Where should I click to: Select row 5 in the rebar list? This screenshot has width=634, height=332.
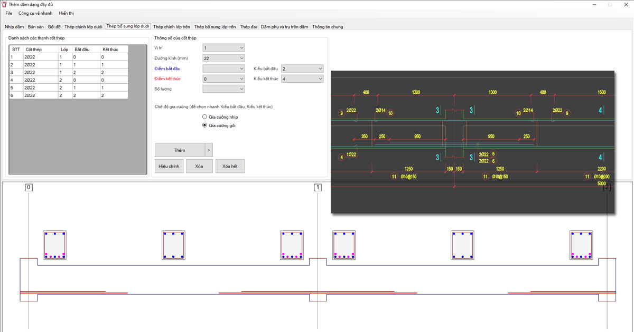pos(69,87)
